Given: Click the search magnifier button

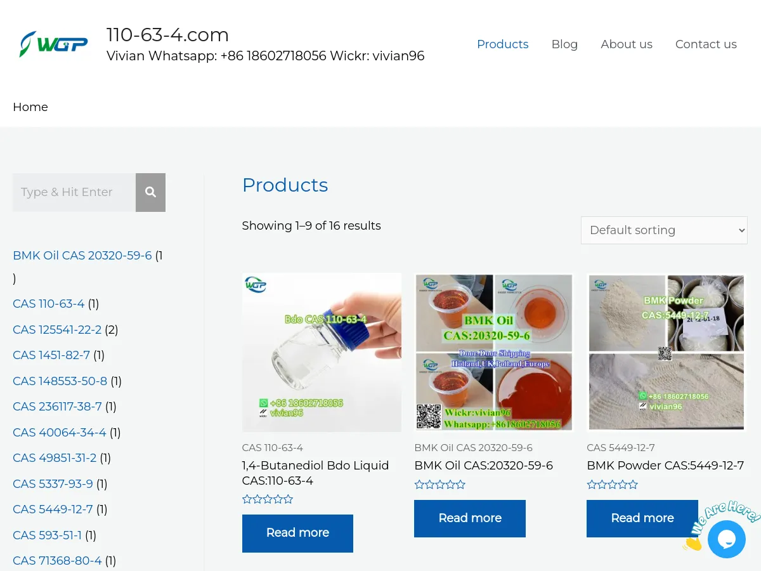Looking at the screenshot, I should click(x=150, y=192).
